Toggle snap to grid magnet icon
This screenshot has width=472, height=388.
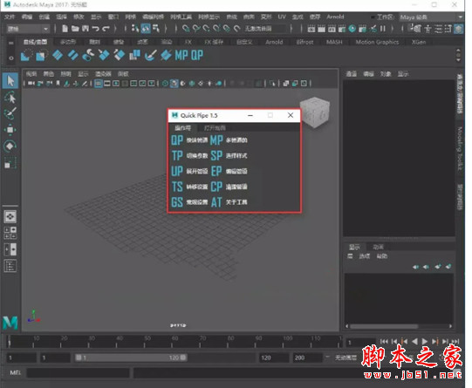click(186, 29)
